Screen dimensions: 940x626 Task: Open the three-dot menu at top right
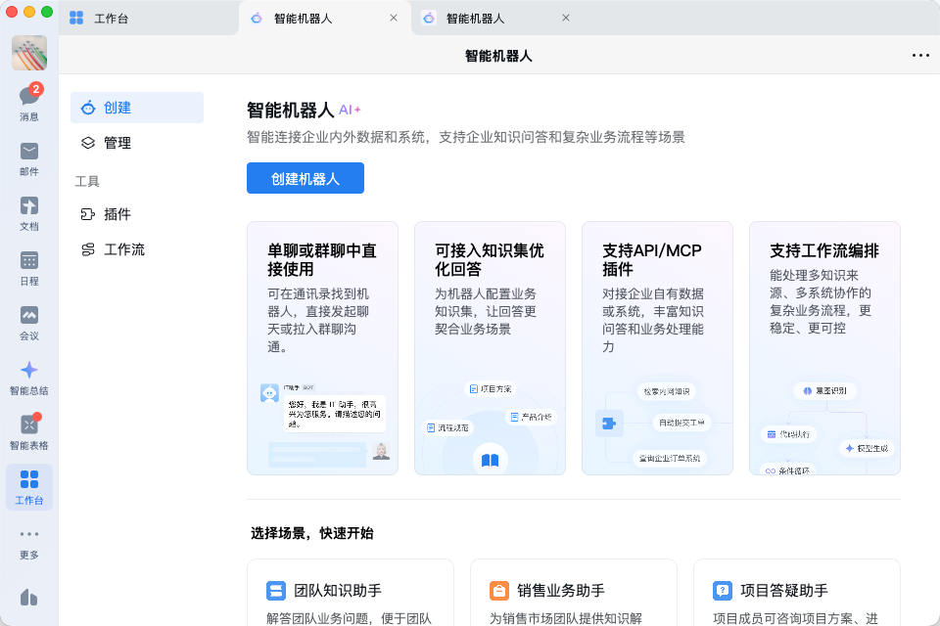920,56
